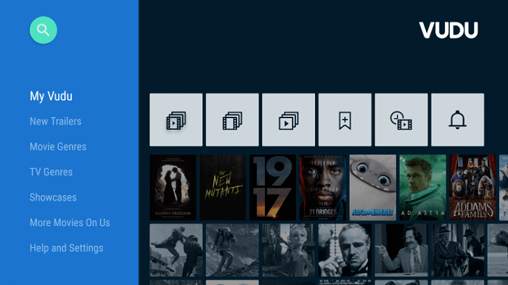
Task: Select the Godfather tuxedo man thumbnail
Action: click(x=345, y=250)
